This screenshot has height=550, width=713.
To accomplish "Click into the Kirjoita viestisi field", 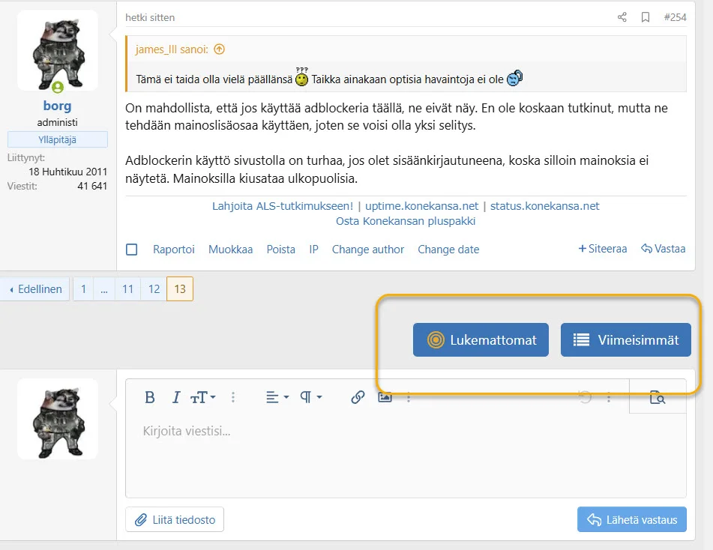I will 406,456.
